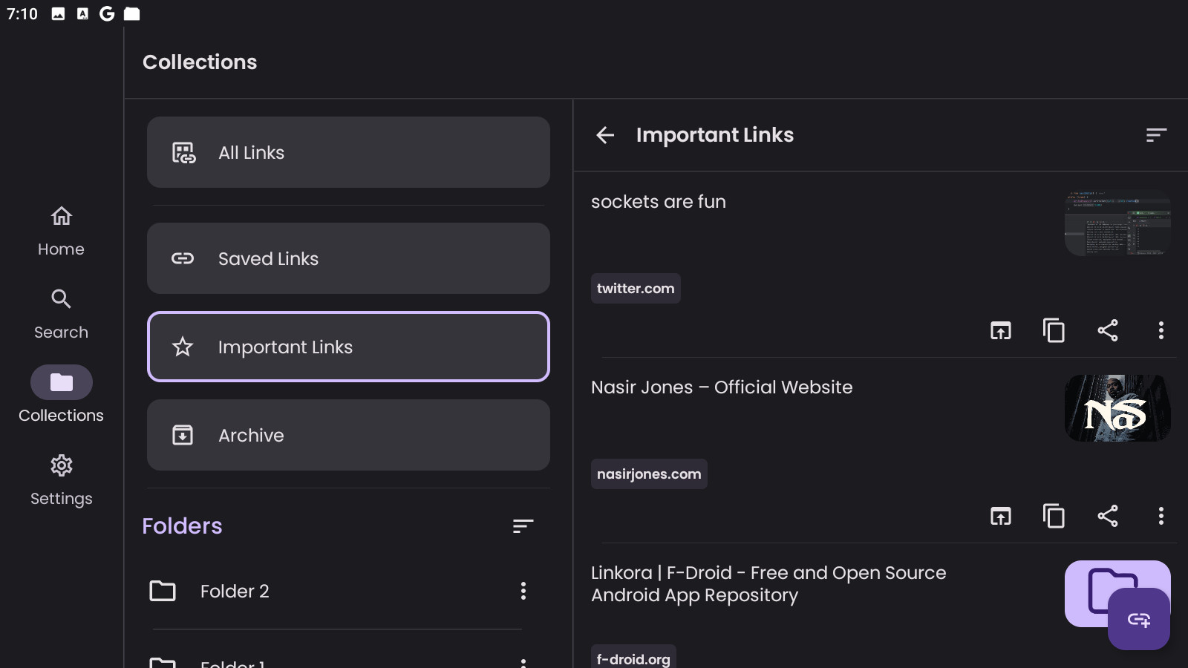Select the Saved Links collection
Image resolution: width=1188 pixels, height=668 pixels.
click(x=348, y=258)
